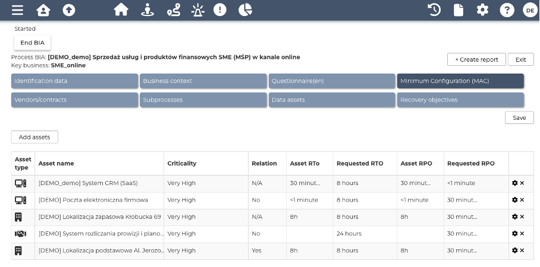Click the document file icon in header
540x267 pixels.
(x=458, y=10)
